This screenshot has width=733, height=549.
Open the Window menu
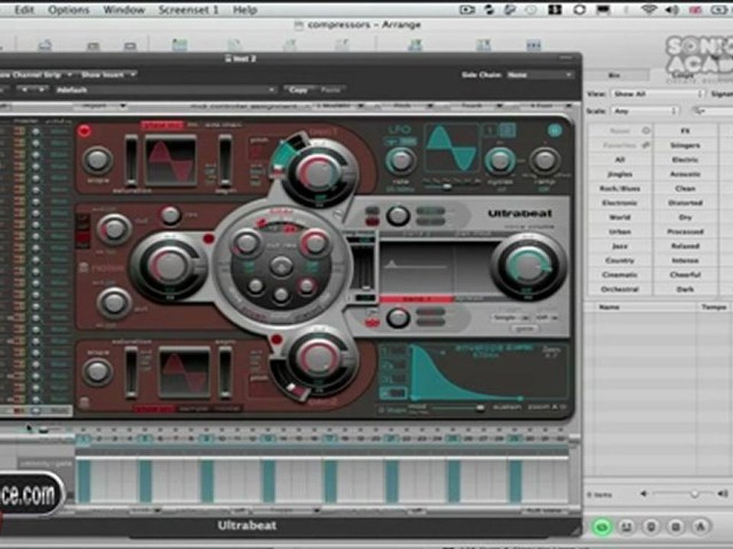124,10
